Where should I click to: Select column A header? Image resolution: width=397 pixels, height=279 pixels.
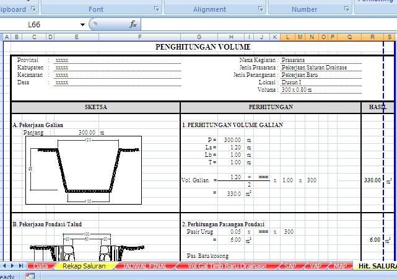tap(7, 37)
